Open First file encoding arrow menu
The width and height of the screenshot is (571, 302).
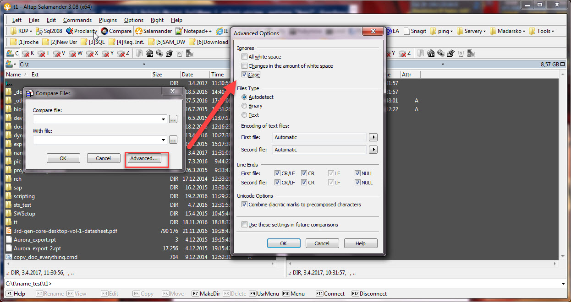point(373,137)
